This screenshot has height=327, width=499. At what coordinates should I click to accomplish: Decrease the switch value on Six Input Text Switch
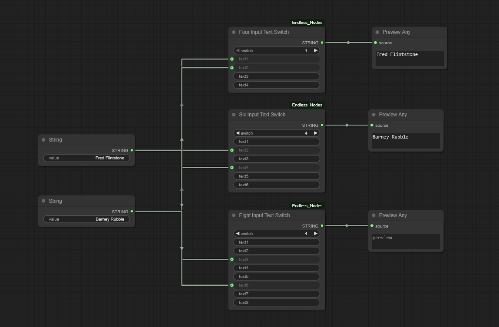[238, 133]
